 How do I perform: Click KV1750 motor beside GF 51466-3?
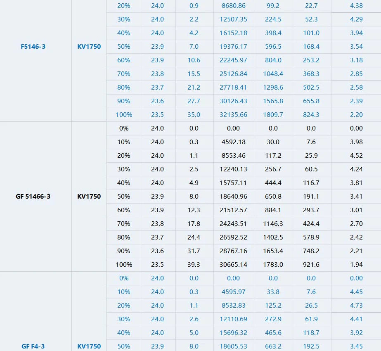tap(89, 197)
